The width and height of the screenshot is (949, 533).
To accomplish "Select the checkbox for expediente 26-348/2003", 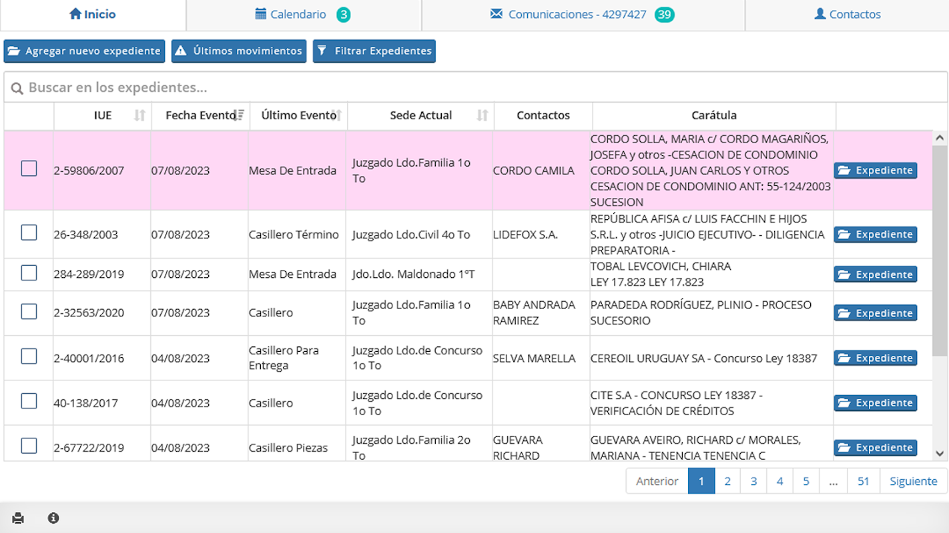I will click(29, 233).
